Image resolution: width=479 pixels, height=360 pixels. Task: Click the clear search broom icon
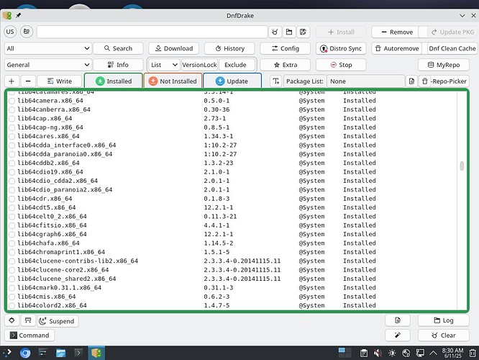click(275, 32)
